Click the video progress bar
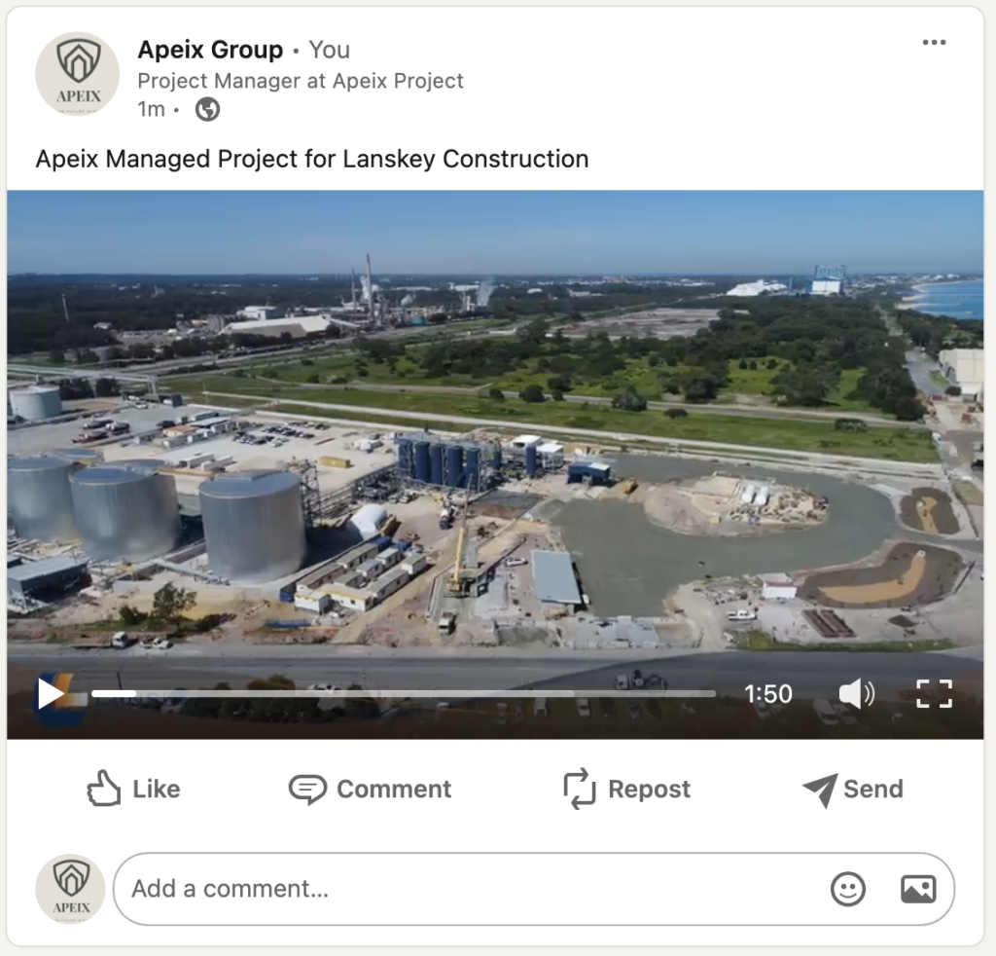Screen dimensions: 996x956 click(x=404, y=694)
